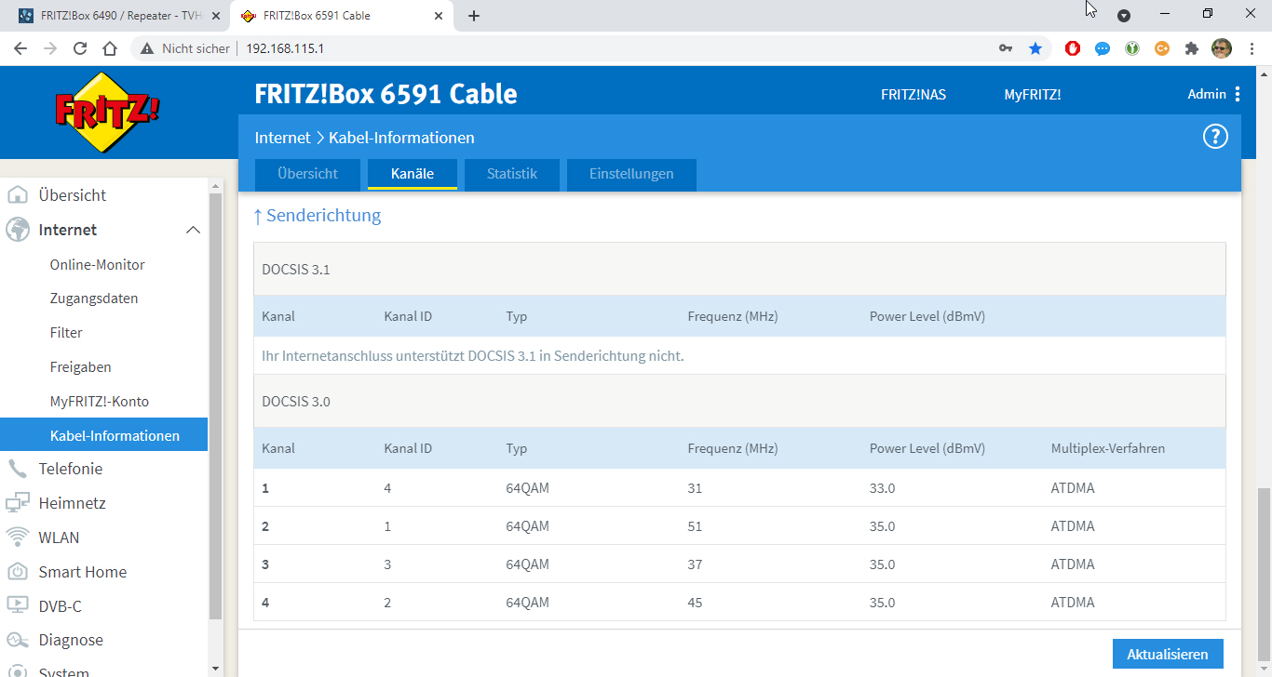
Task: Click the WLAN wifi icon
Action: click(17, 538)
